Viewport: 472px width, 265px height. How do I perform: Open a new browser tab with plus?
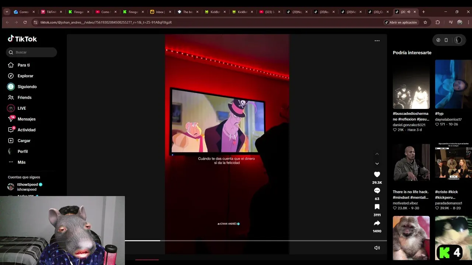[x=423, y=12]
